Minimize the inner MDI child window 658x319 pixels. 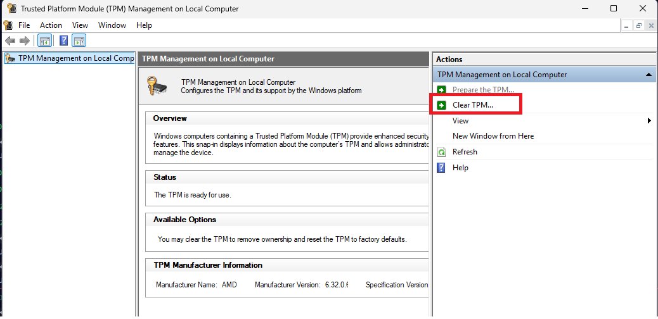(626, 25)
